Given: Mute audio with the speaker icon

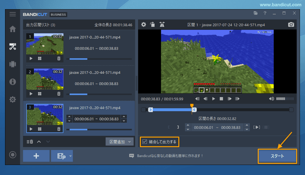Looking at the screenshot, I should [x=272, y=99].
